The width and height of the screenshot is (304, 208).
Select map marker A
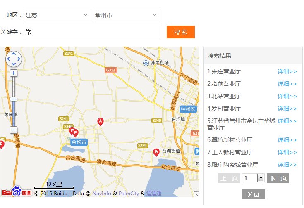click(x=101, y=121)
